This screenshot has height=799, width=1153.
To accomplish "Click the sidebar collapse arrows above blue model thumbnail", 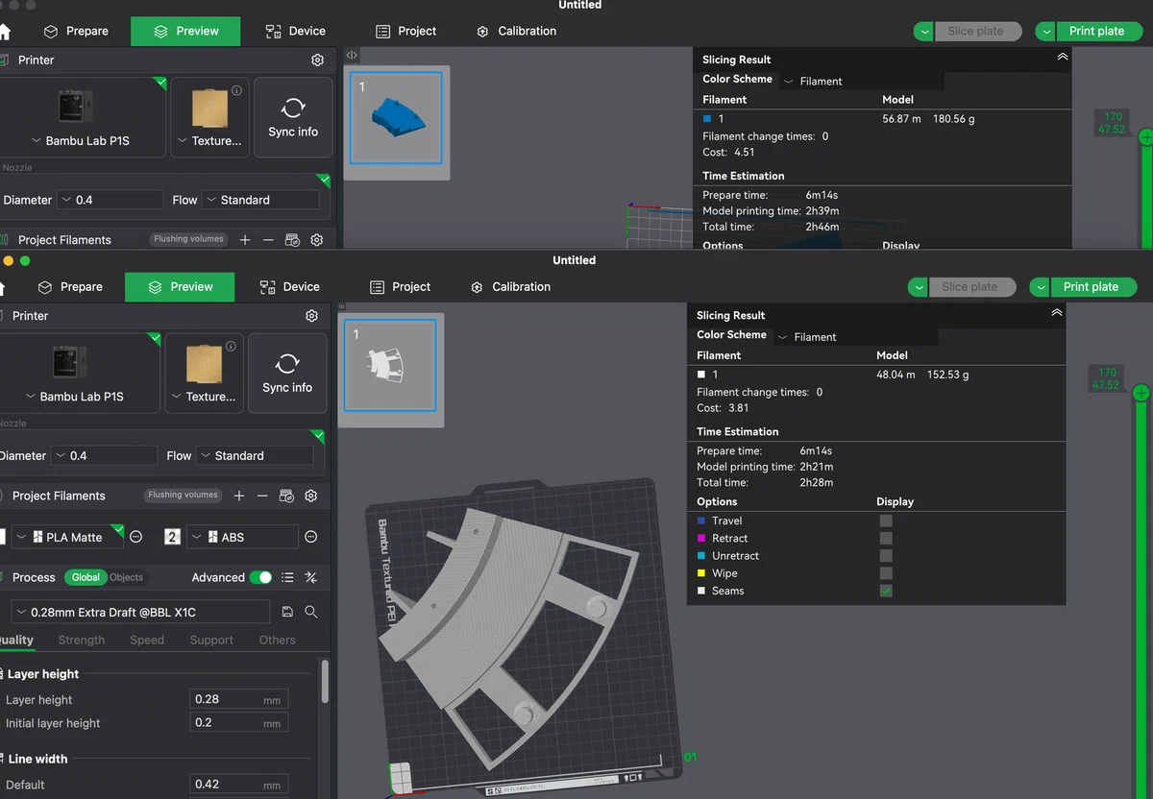I will (352, 56).
